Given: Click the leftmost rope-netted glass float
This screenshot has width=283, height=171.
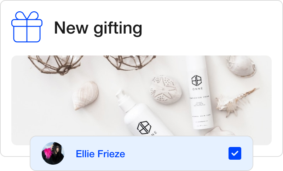Looking at the screenshot, I should [x=55, y=64].
